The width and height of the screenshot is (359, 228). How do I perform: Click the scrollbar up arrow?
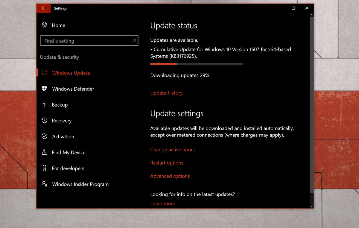[x=311, y=15]
